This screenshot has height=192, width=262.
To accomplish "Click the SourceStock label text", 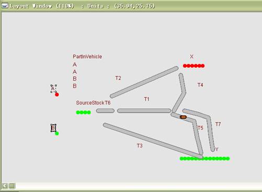I will coord(90,103).
